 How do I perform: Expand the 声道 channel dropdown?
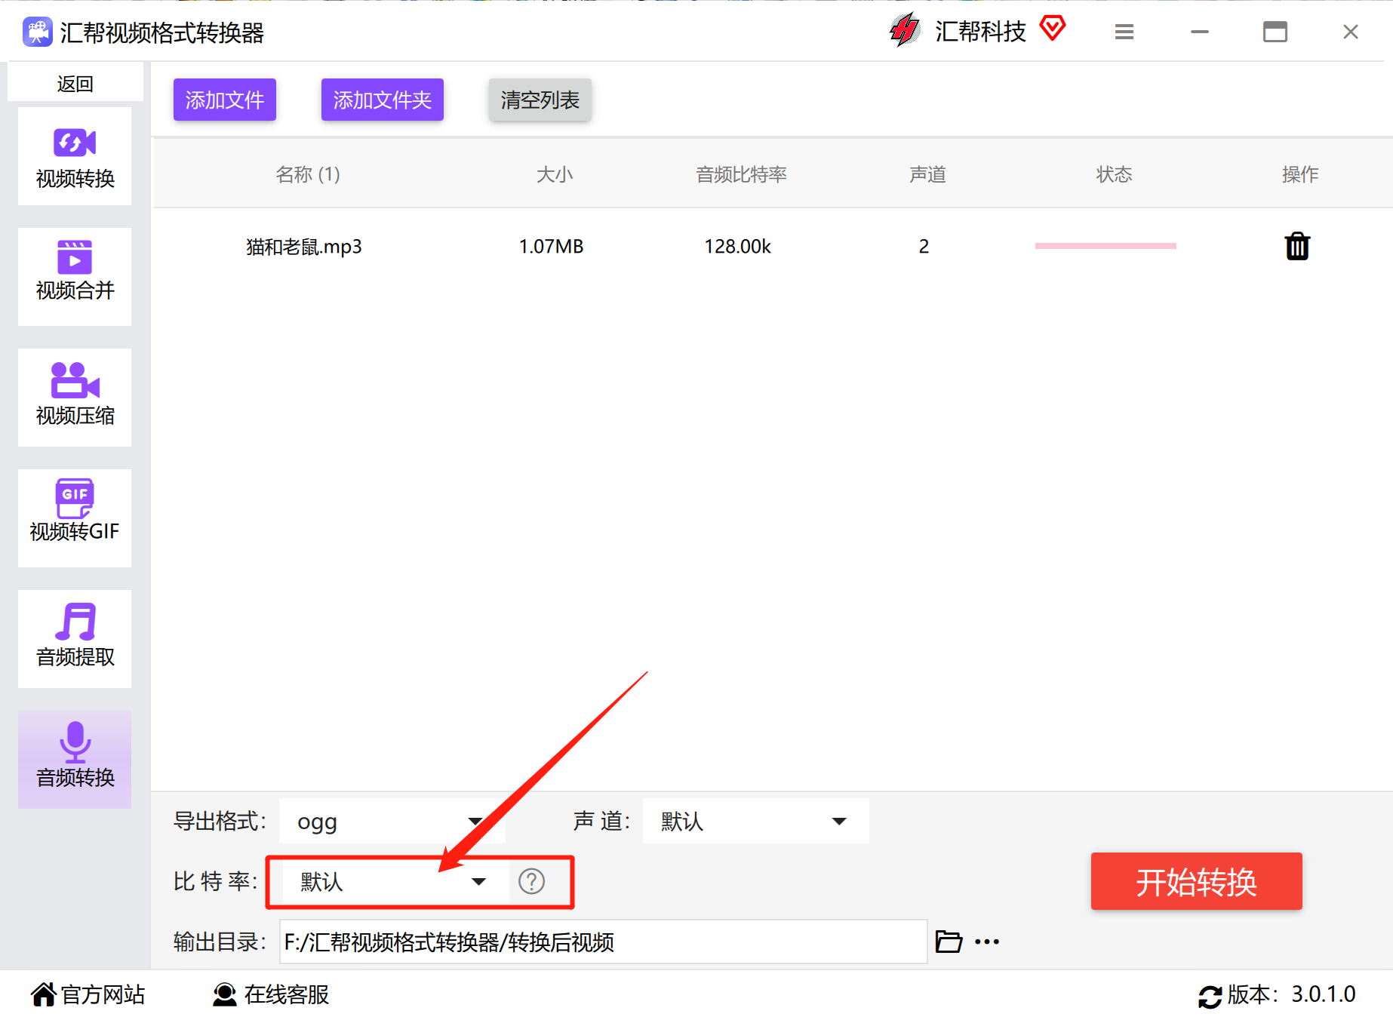tap(756, 821)
